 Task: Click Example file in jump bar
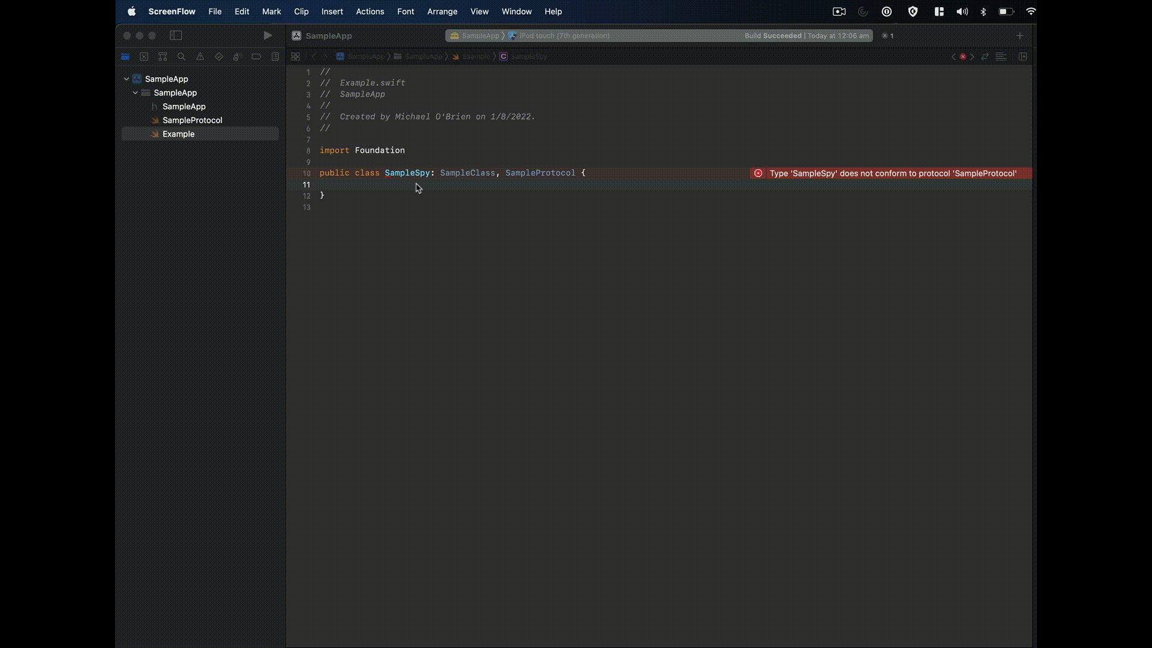point(472,56)
